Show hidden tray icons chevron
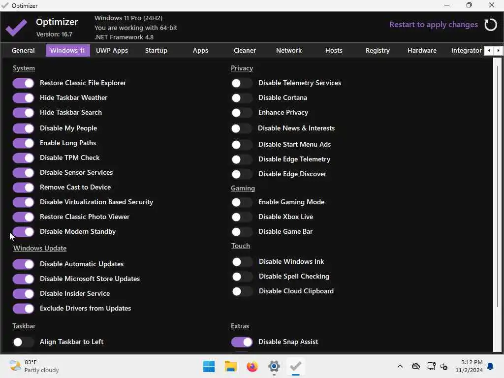Viewport: 504px width, 378px height. (400, 366)
